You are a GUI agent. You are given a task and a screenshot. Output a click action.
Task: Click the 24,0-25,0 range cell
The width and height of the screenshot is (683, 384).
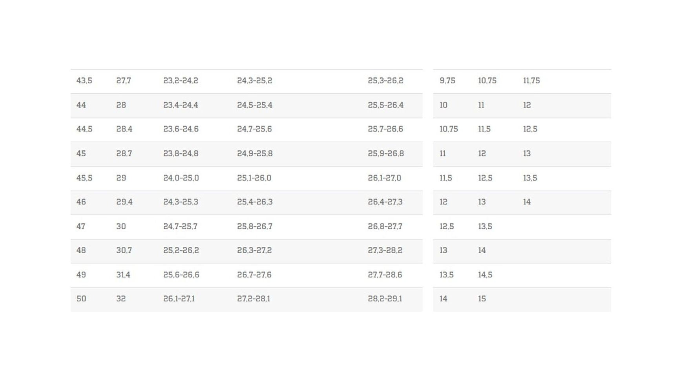click(x=181, y=178)
